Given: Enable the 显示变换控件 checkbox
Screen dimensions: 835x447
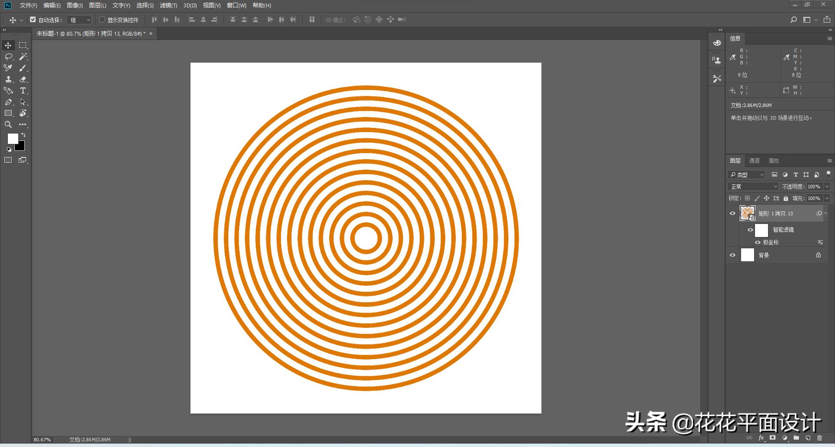Looking at the screenshot, I should 102,20.
